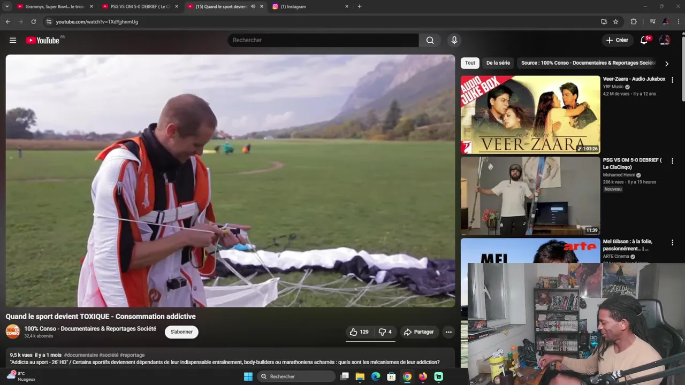Screen dimensions: 685x385
Task: Open the account avatar menu
Action: [x=665, y=40]
